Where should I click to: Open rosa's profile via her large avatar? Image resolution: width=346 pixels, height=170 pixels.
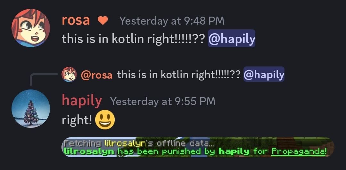coord(31,28)
